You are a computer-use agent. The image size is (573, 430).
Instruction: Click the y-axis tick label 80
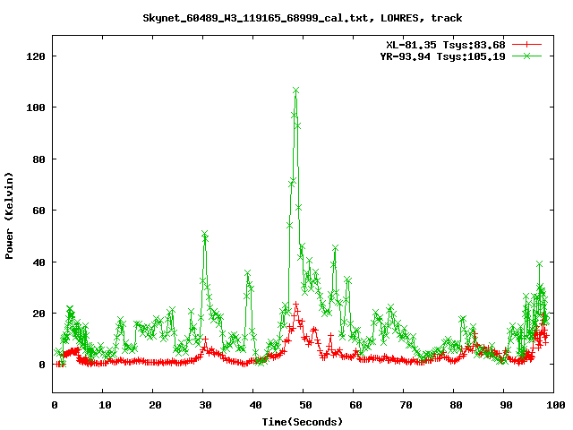click(38, 159)
